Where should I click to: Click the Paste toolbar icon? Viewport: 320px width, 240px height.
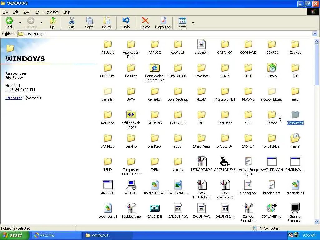[x=107, y=21]
